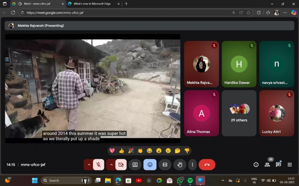Open more options three-dot menu
299x186 pixels.
(x=192, y=164)
